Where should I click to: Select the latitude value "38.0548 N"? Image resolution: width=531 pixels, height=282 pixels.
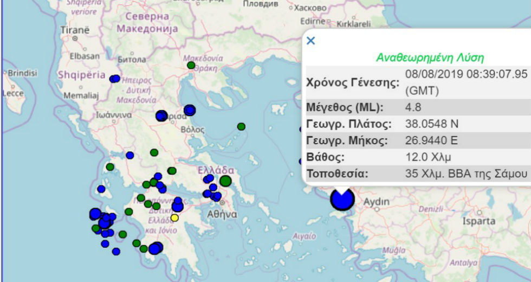[x=432, y=124]
